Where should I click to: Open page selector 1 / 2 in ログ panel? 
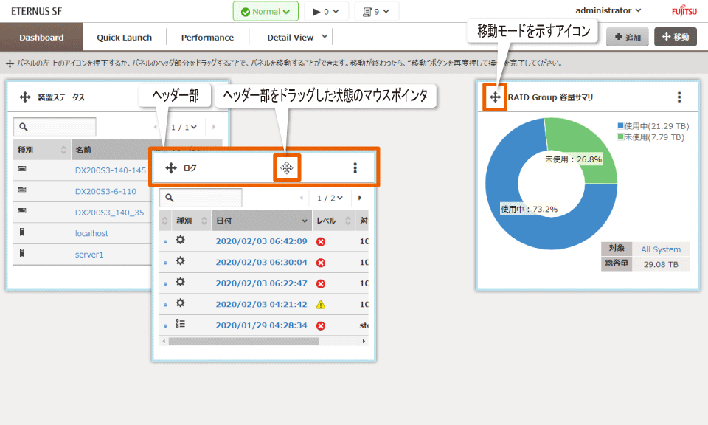[x=330, y=198]
